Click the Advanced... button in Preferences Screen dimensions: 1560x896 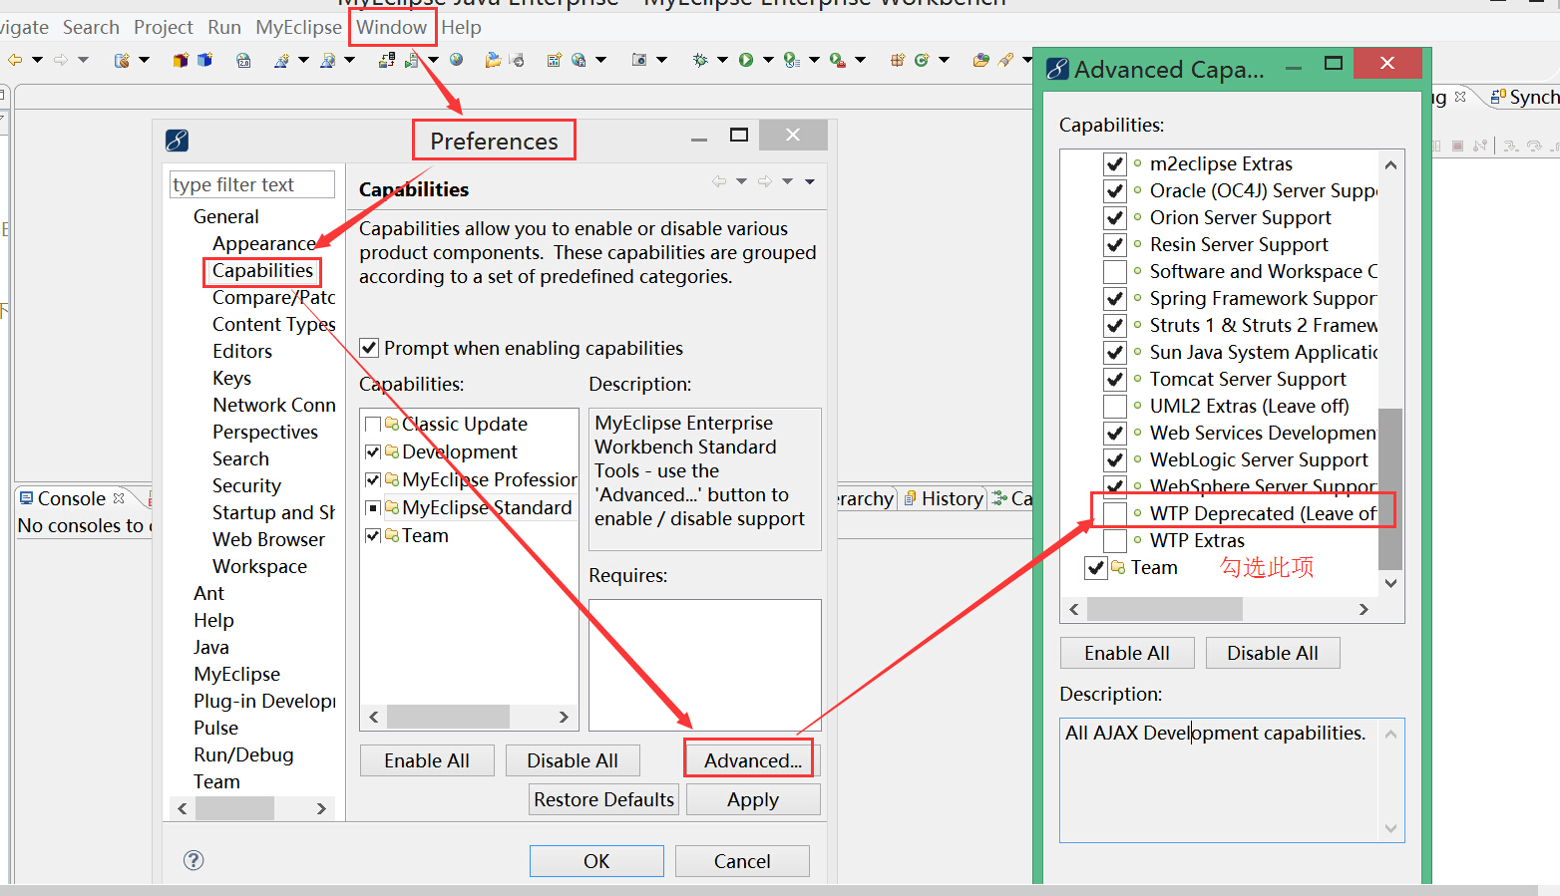pos(752,760)
